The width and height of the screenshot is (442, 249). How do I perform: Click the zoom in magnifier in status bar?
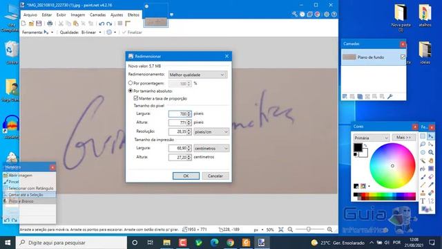pyautogui.click(x=329, y=230)
